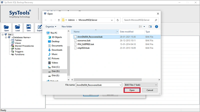This screenshot has width=200, height=112.
Task: Go up one folder level
Action: point(59,20)
